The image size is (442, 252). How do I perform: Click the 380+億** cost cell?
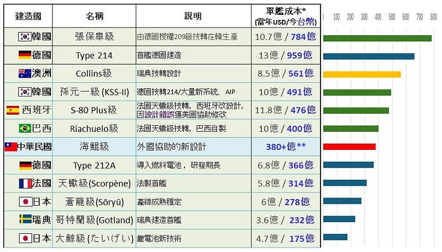286,147
